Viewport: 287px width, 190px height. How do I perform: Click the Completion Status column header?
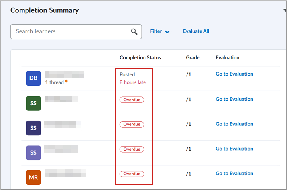[140, 58]
